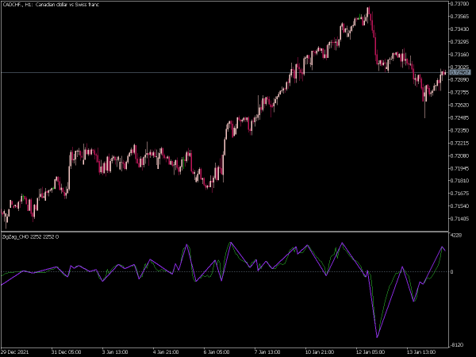Click the 3 Jan 13:00 time label

point(115,352)
